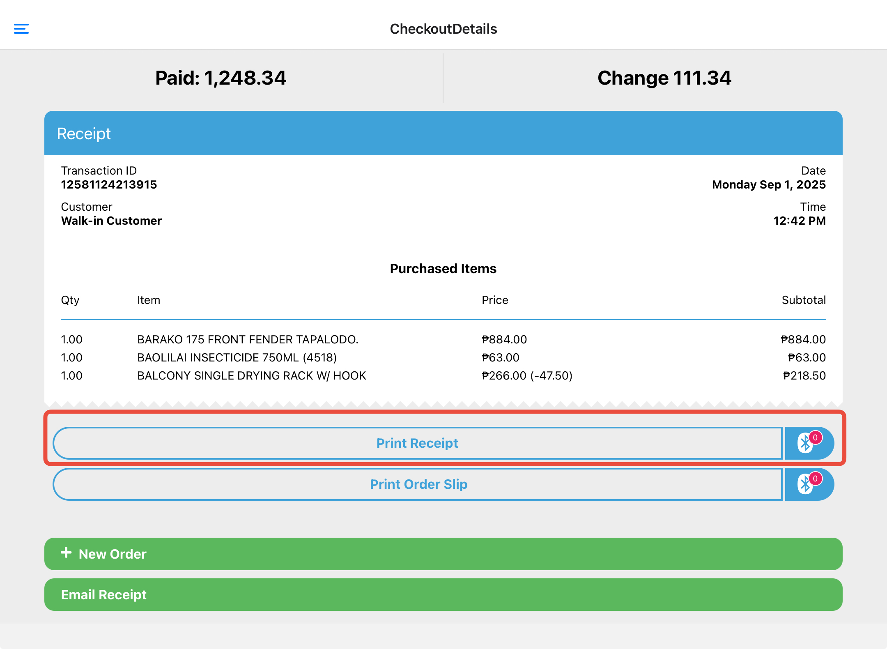Click the discounted price ₱266.00 (-47.50)
Viewport: 887px width, 649px height.
(527, 376)
